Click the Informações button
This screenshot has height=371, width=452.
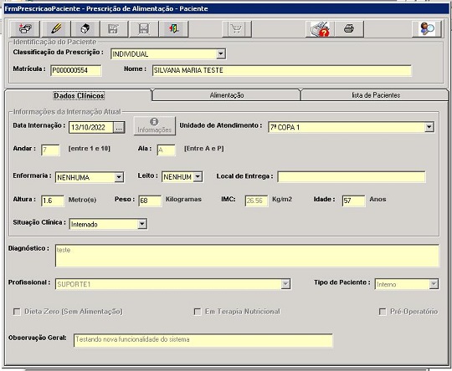pyautogui.click(x=155, y=126)
